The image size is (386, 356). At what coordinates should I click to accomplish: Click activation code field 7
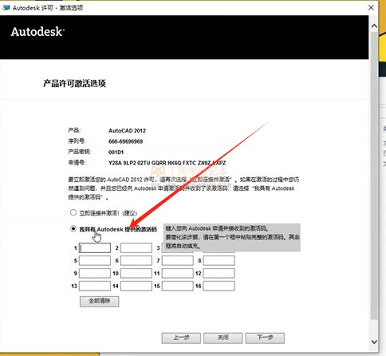coord(178,260)
